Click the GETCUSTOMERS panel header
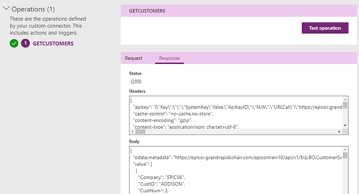The width and height of the screenshot is (359, 194). (x=239, y=11)
